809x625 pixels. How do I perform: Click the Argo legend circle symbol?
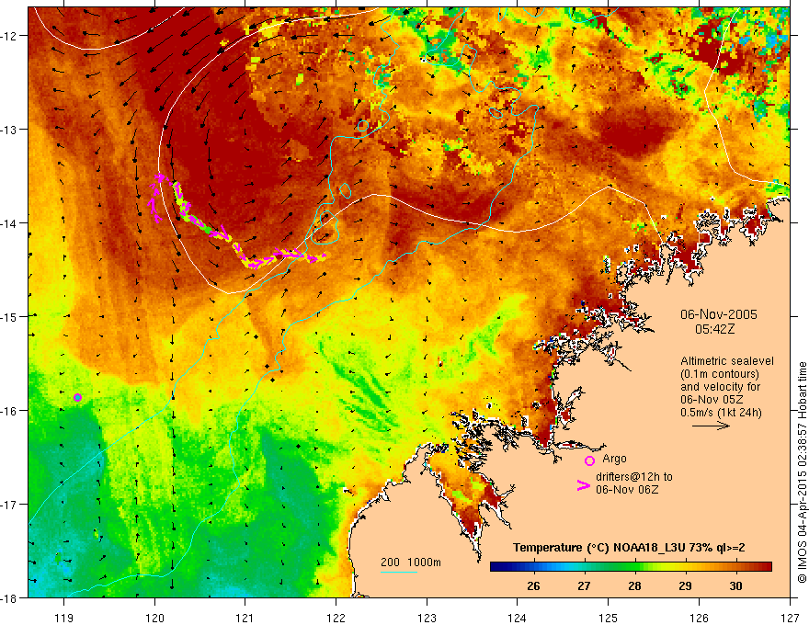[589, 460]
